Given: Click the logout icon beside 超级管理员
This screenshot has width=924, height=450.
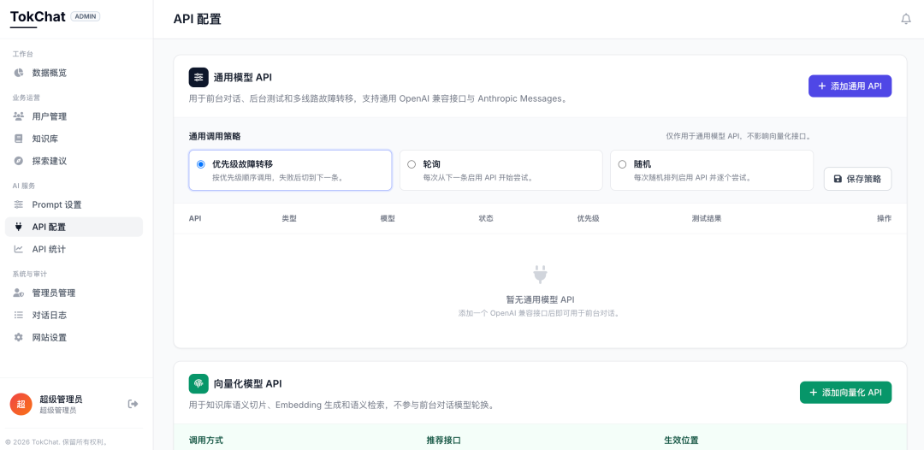Looking at the screenshot, I should click(133, 404).
